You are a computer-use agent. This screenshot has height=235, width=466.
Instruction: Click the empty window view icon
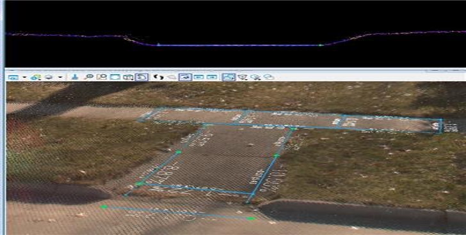(115, 77)
